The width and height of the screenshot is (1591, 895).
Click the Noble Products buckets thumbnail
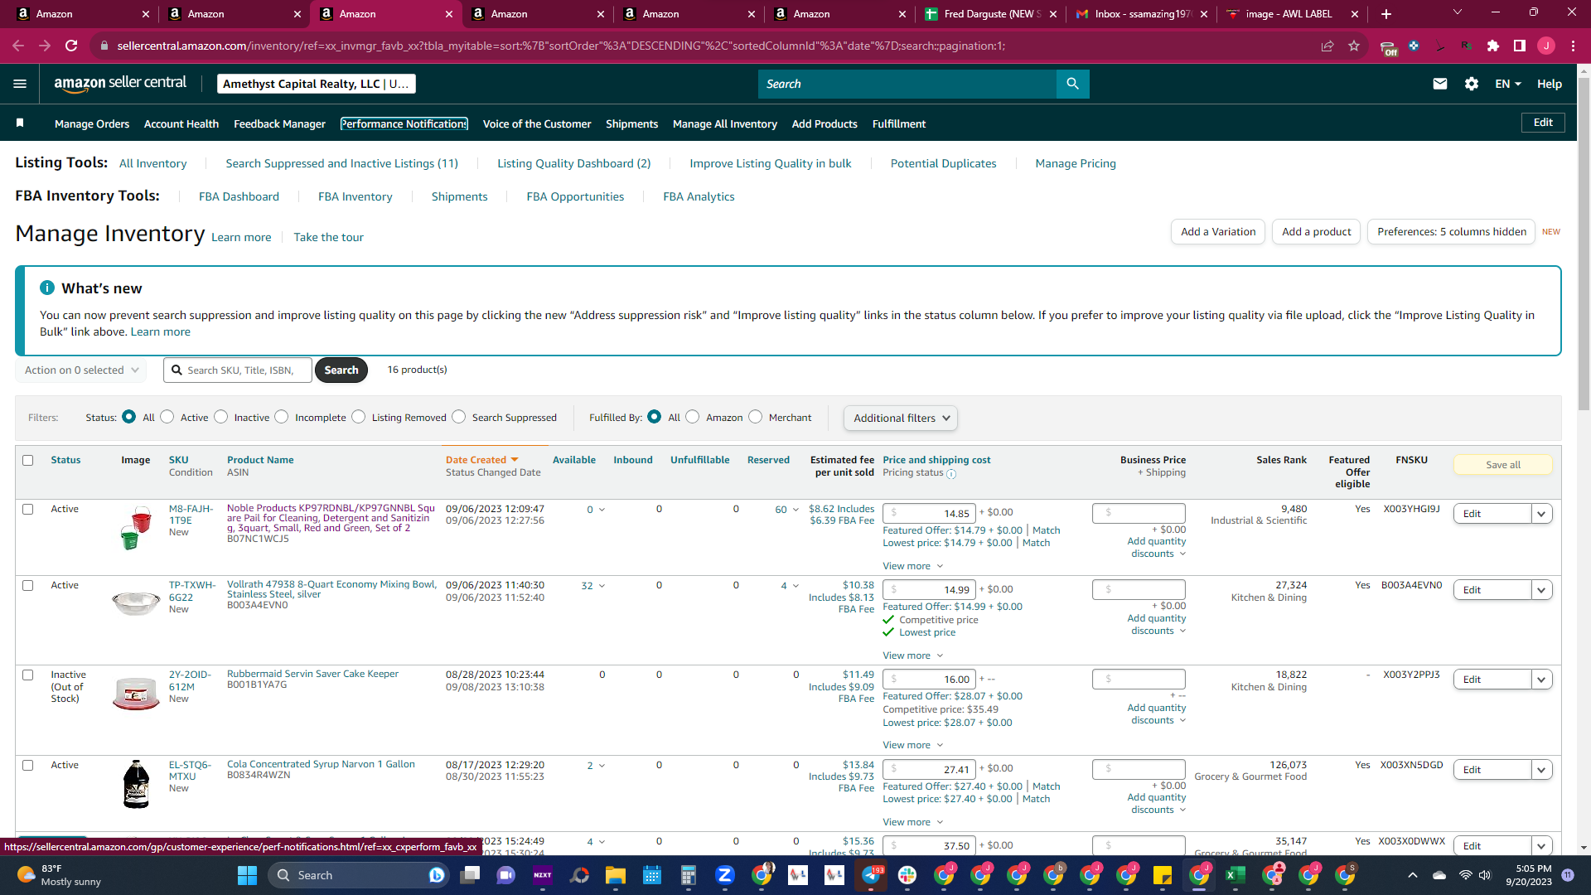(136, 528)
